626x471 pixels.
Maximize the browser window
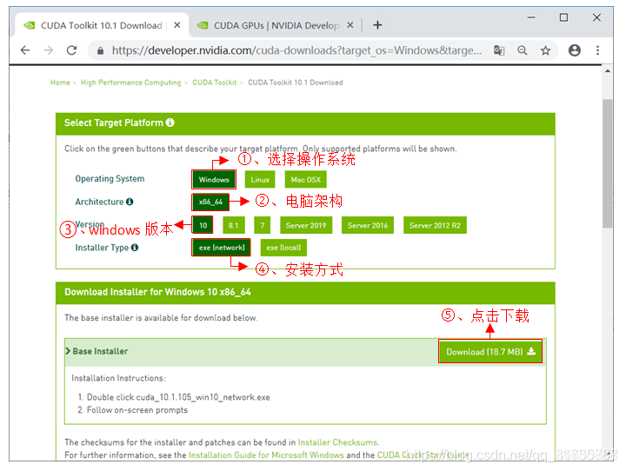coord(563,17)
